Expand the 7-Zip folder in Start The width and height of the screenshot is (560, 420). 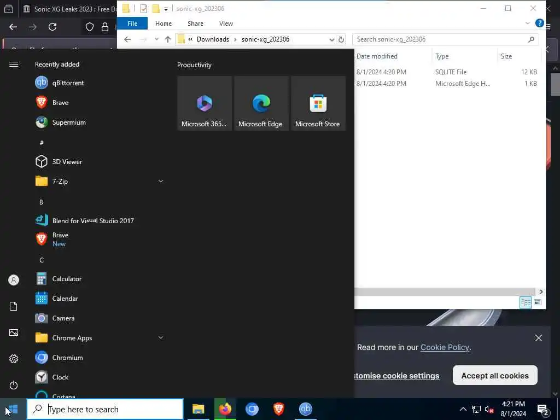[161, 181]
